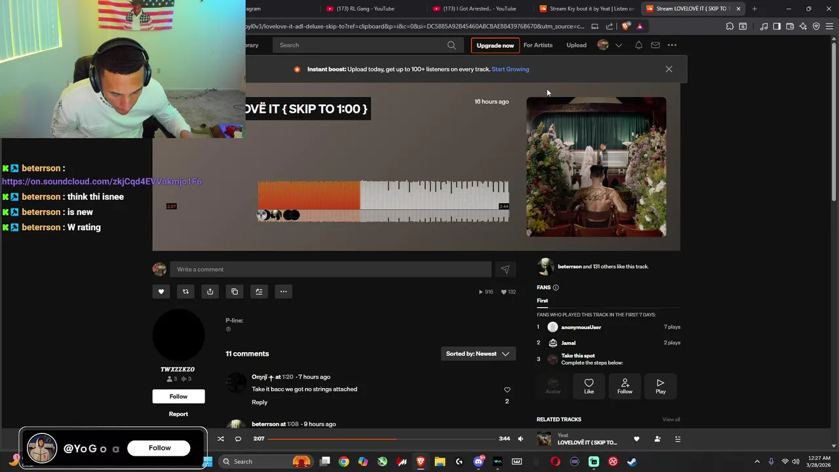
Task: Click the Follow button in the Fans panel
Action: [x=625, y=386]
